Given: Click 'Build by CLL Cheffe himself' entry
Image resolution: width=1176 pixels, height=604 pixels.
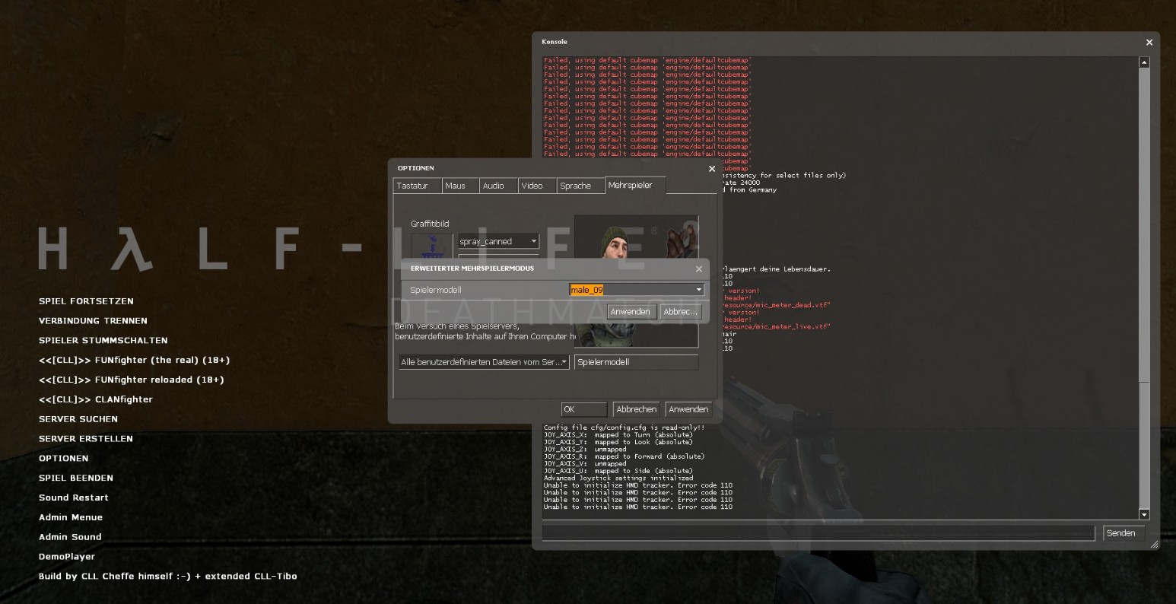Looking at the screenshot, I should coord(168,577).
